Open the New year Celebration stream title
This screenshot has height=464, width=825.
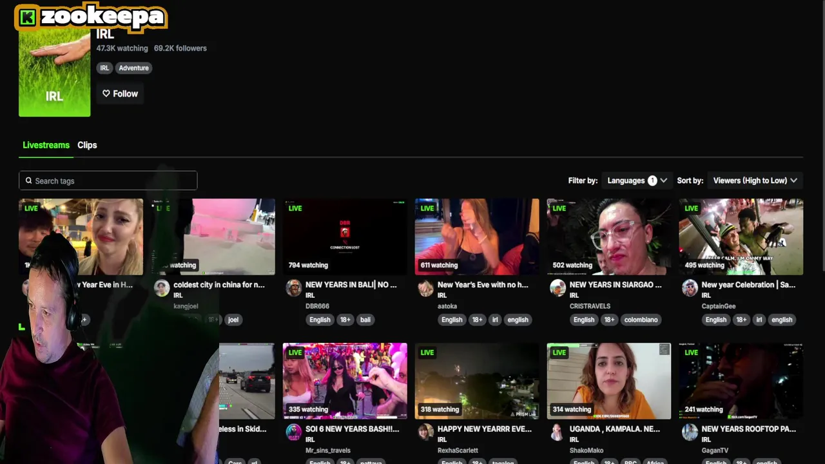click(x=748, y=284)
